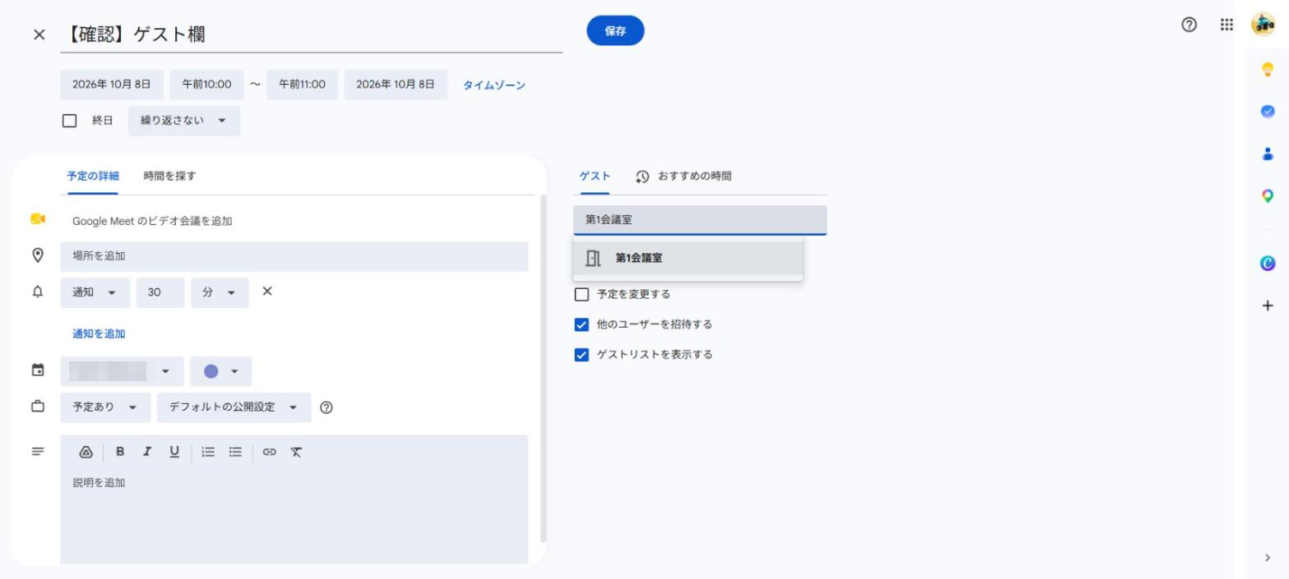Select the おすすめの時間 tab
This screenshot has width=1289, height=579.
[x=683, y=176]
